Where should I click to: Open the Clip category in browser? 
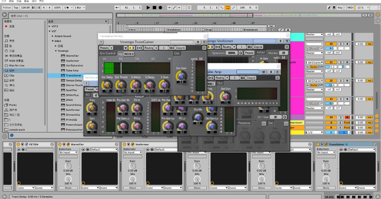coord(12,75)
